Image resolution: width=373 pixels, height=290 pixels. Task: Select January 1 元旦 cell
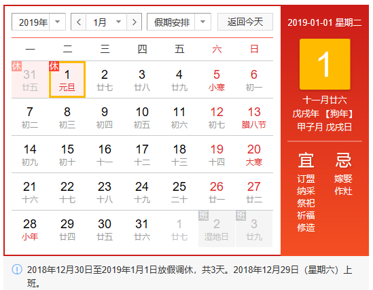pyautogui.click(x=67, y=79)
